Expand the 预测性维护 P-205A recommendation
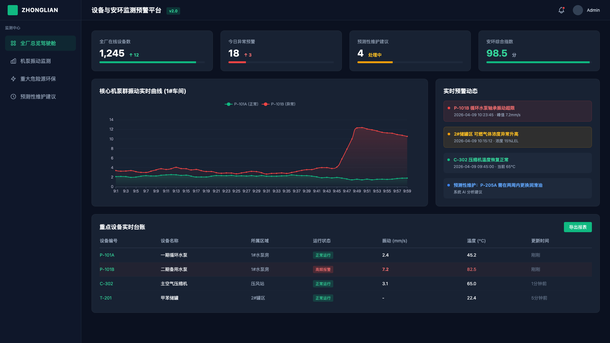The height and width of the screenshot is (343, 610). [517, 188]
